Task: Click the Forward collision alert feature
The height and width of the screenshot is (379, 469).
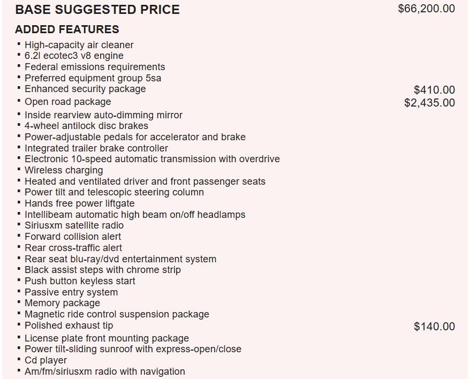Action: [73, 237]
